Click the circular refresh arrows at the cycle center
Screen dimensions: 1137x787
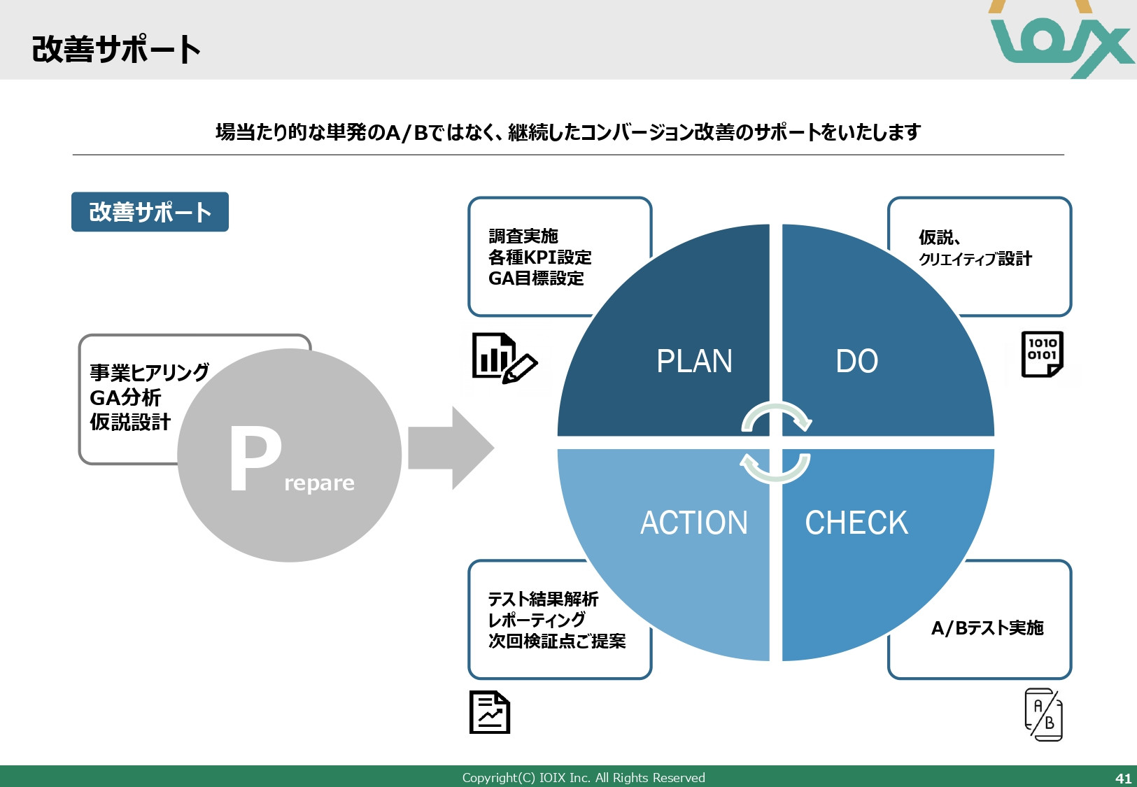pos(777,442)
